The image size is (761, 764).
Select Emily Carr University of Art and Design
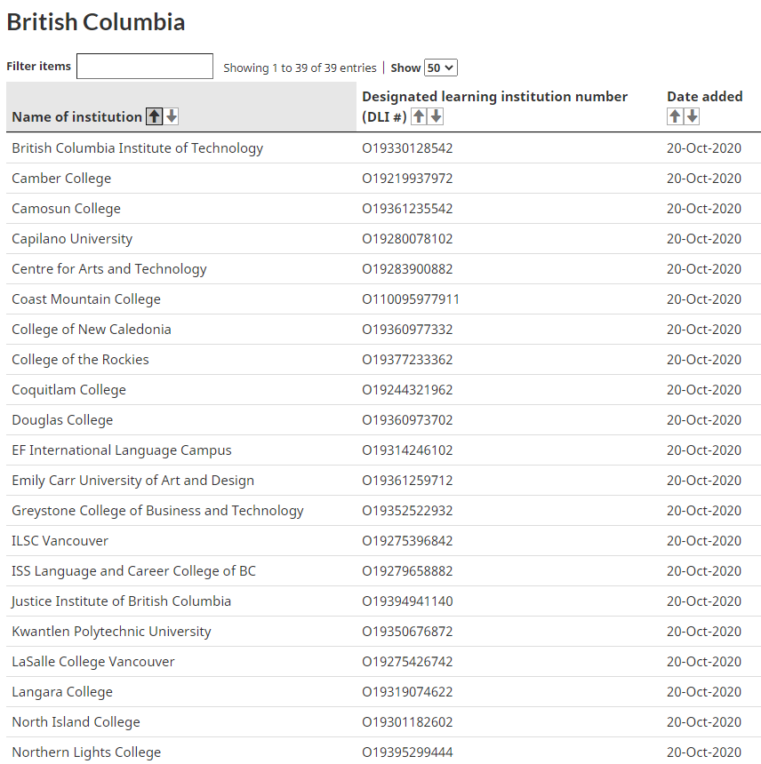(133, 481)
